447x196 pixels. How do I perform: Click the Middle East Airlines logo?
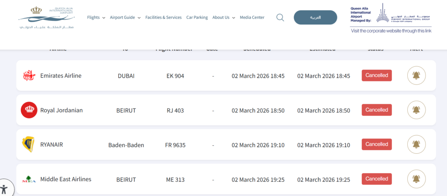(x=29, y=179)
